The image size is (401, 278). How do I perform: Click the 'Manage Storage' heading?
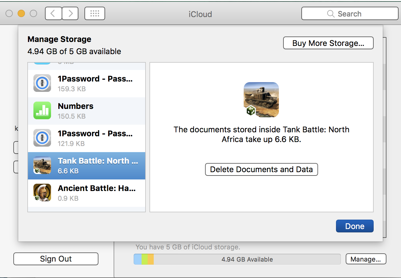59,39
